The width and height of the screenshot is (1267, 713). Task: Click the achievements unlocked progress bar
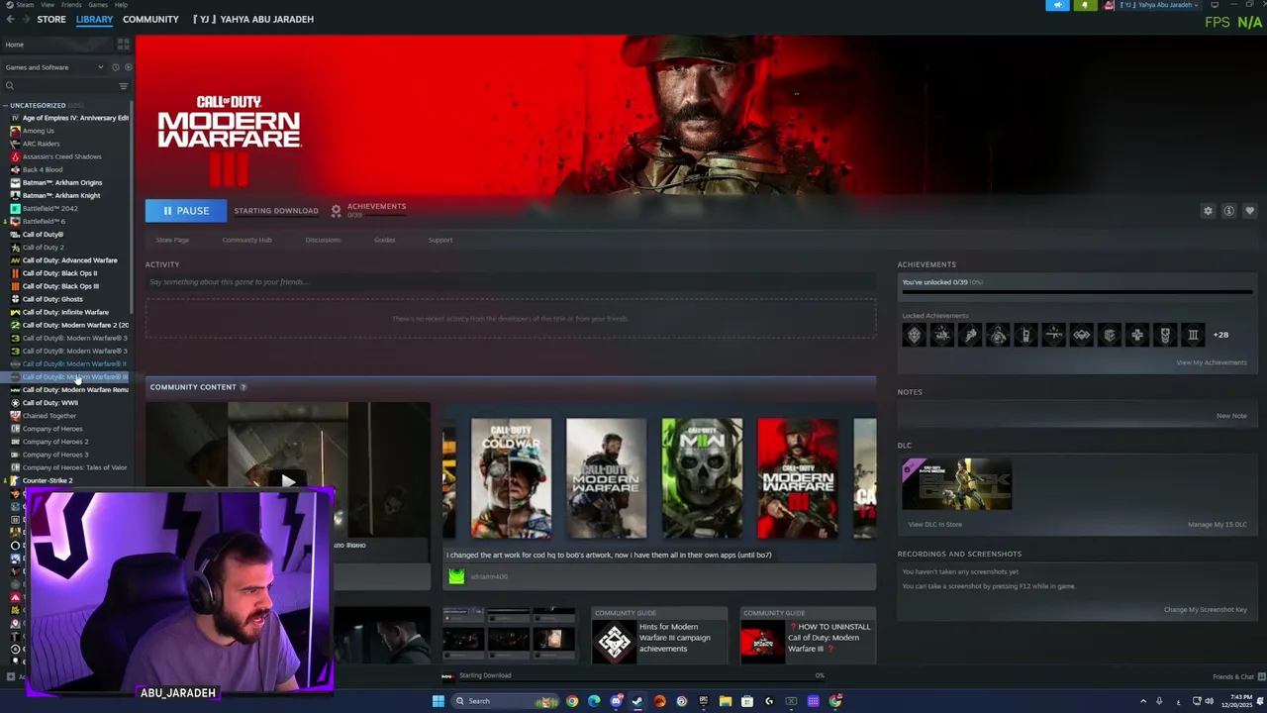1076,292
